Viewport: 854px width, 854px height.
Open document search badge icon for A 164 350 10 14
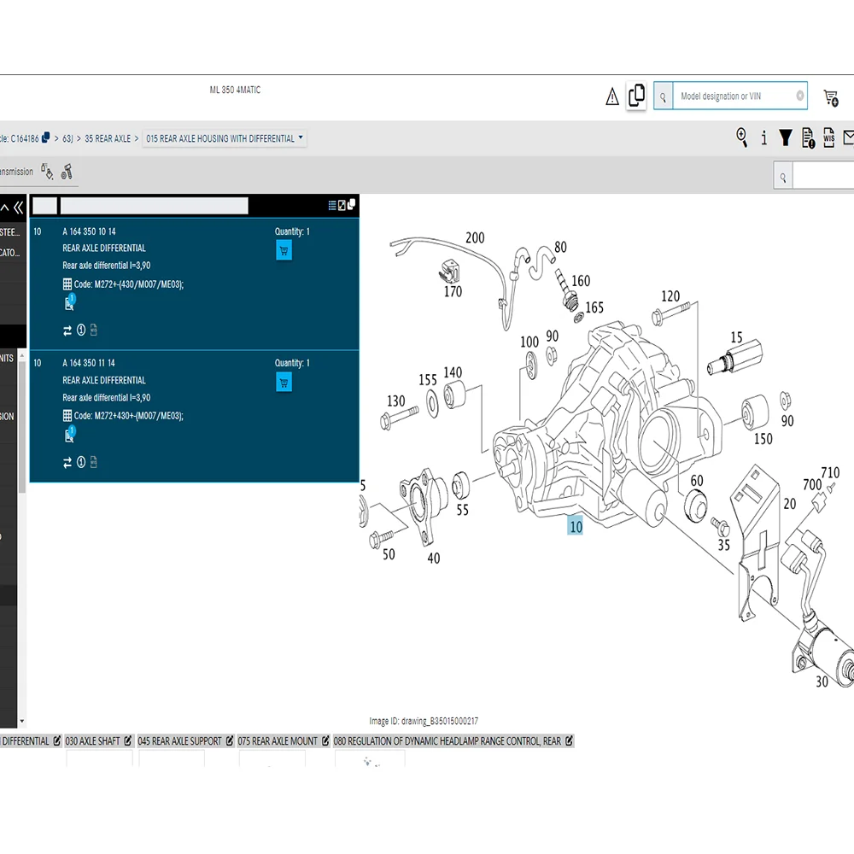[70, 302]
